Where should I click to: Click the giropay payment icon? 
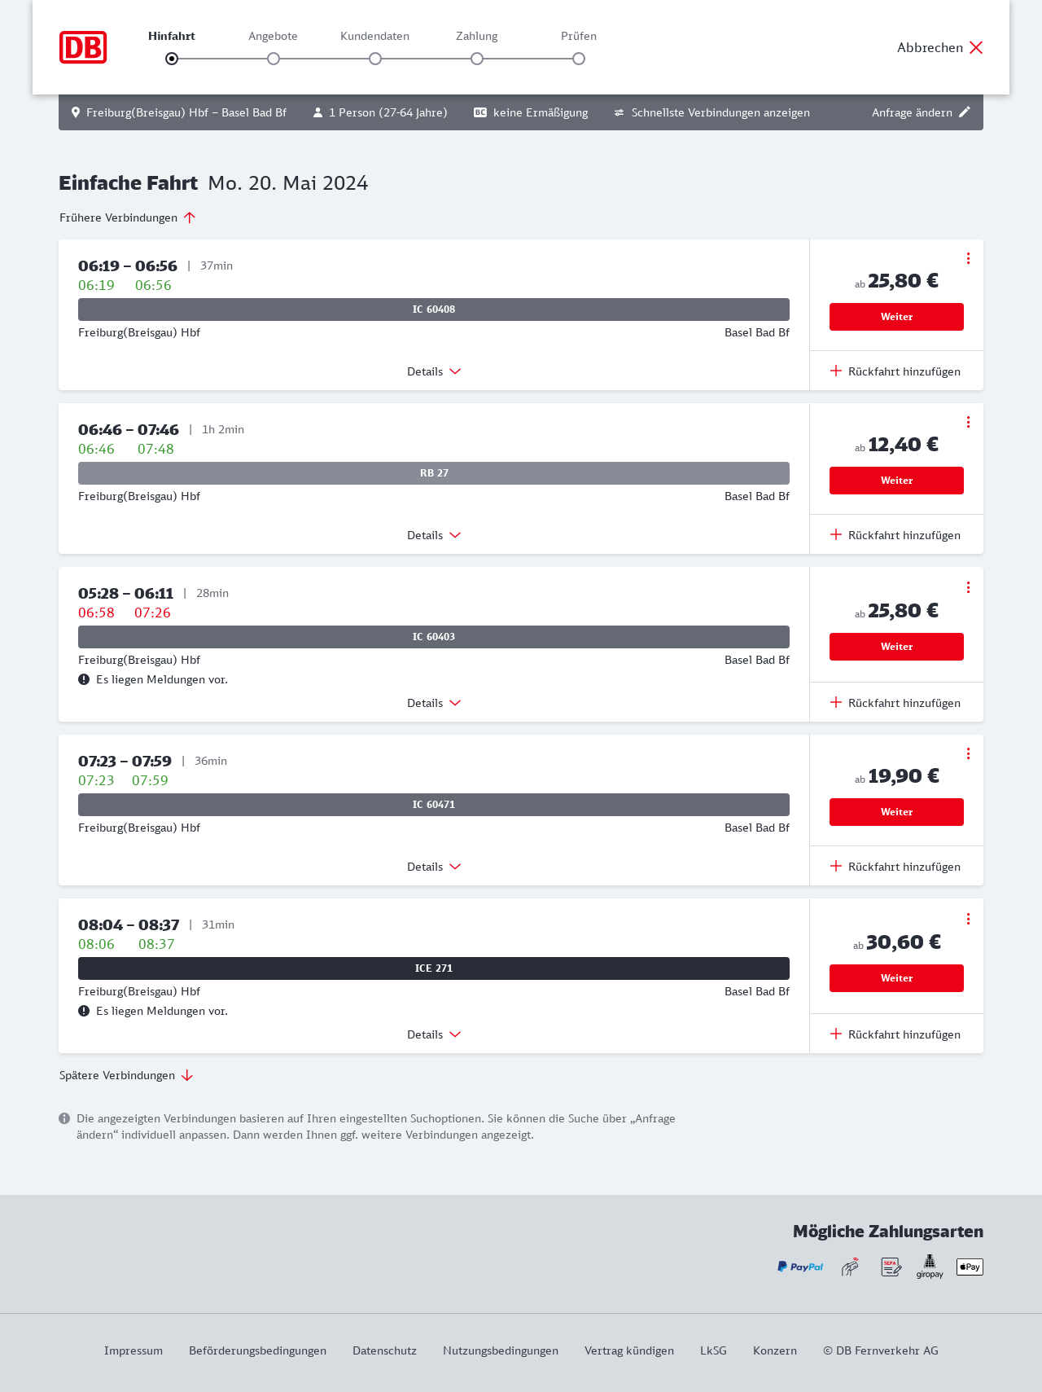930,1267
